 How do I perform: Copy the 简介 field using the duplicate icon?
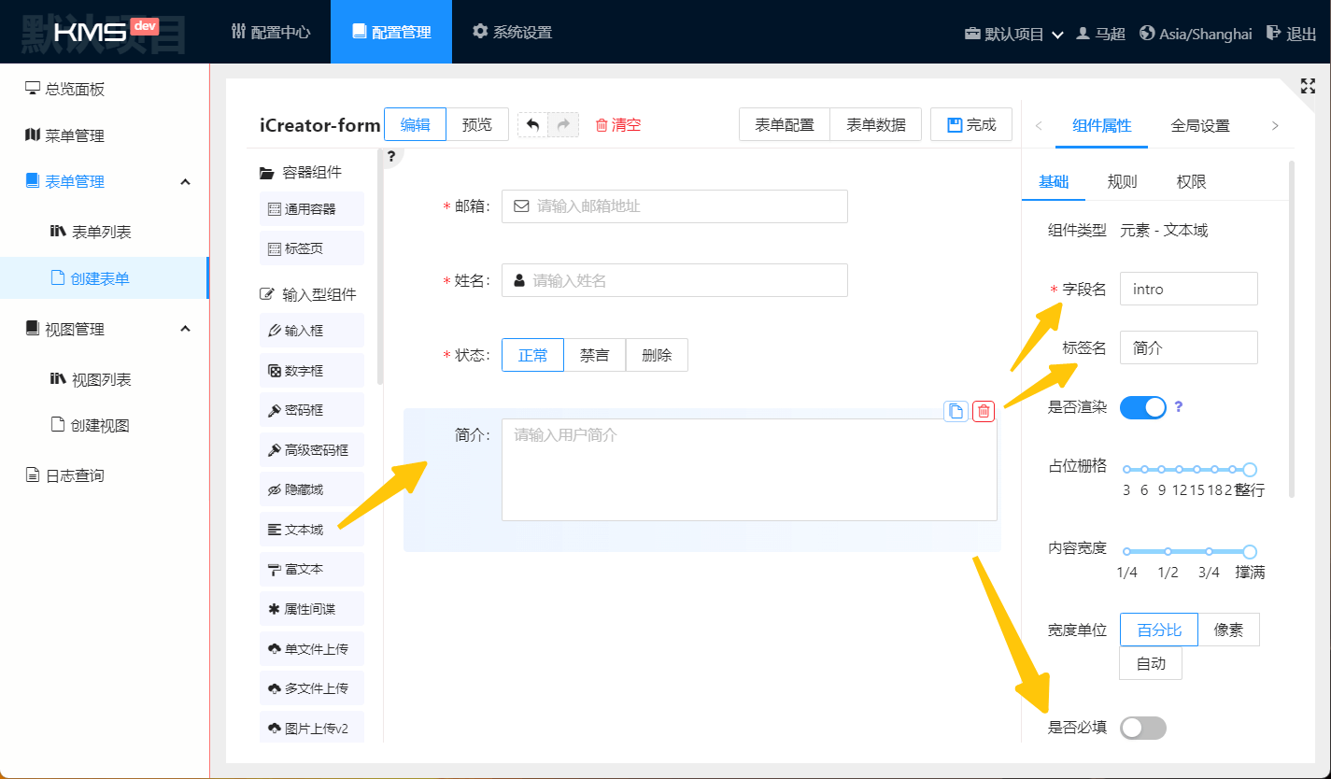pos(956,411)
